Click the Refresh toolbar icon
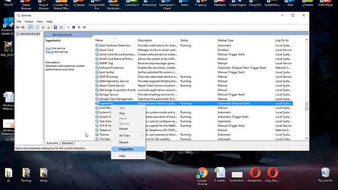 pos(43,27)
